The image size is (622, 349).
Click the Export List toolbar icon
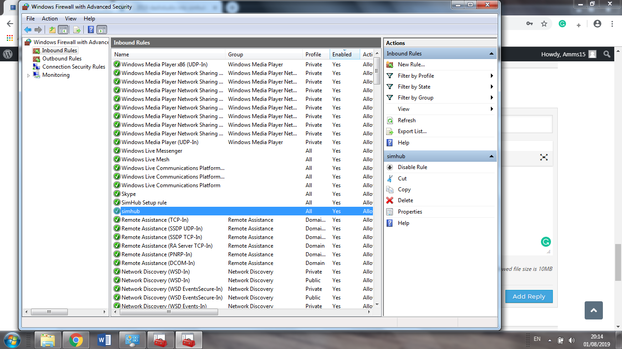point(77,30)
